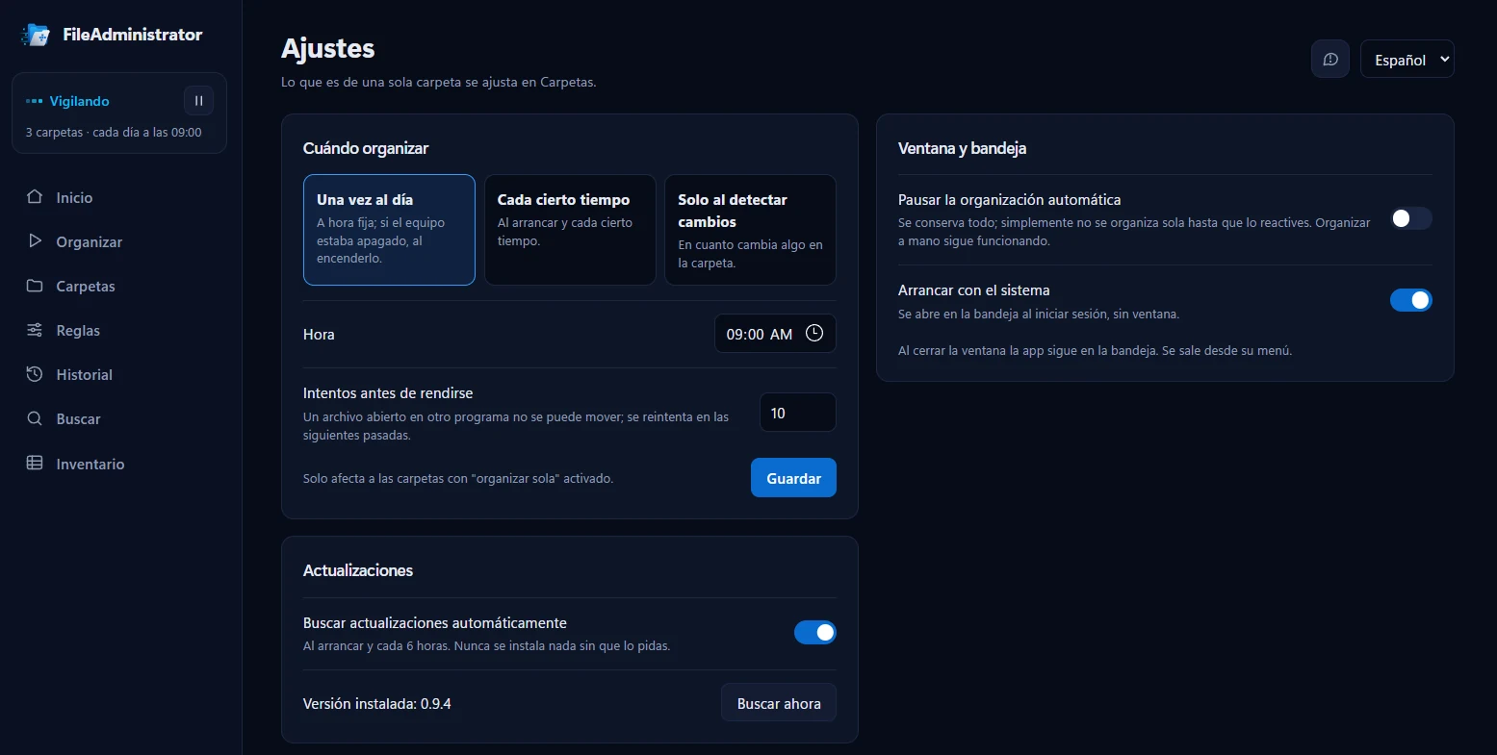The image size is (1497, 755).
Task: Click the Inventario table icon
Action: [35, 463]
